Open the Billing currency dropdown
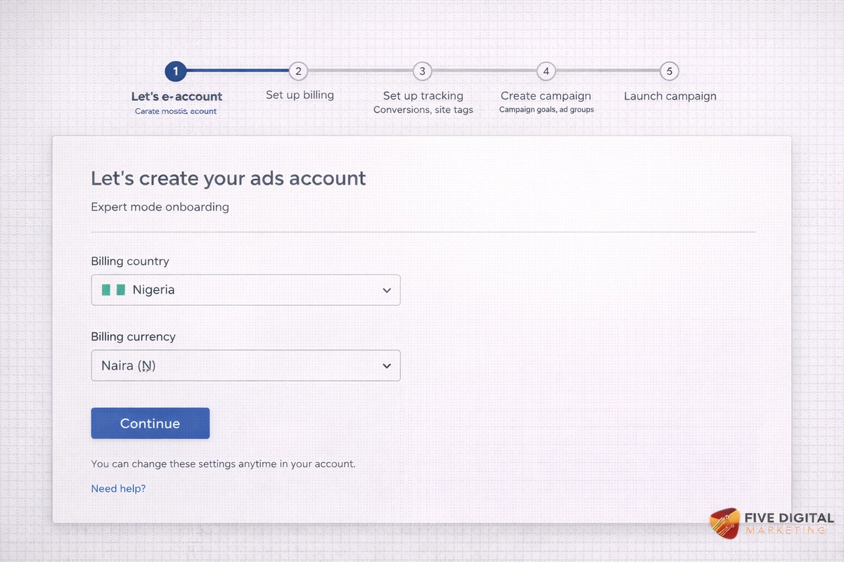The width and height of the screenshot is (844, 562). pyautogui.click(x=245, y=365)
